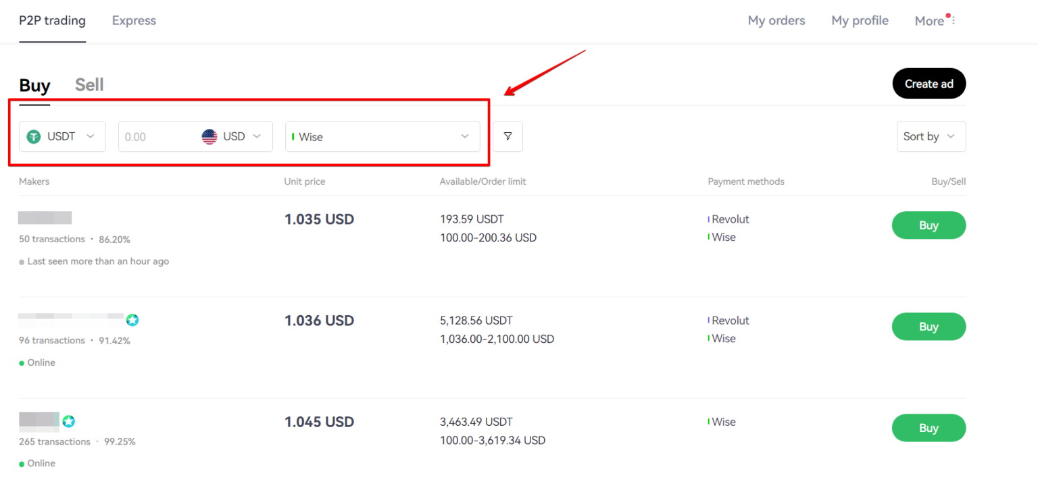This screenshot has height=498, width=1038.
Task: Click the red notification dot on More
Action: pos(949,15)
